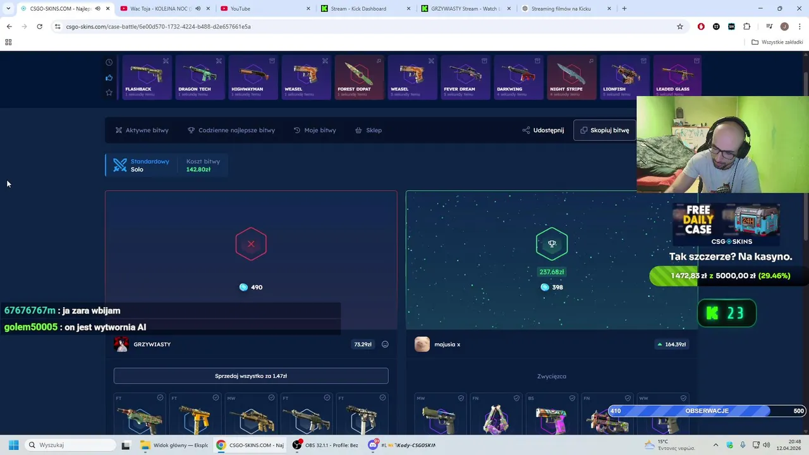Switch to Moje bitwy tab
Image resolution: width=809 pixels, height=455 pixels.
pyautogui.click(x=315, y=130)
